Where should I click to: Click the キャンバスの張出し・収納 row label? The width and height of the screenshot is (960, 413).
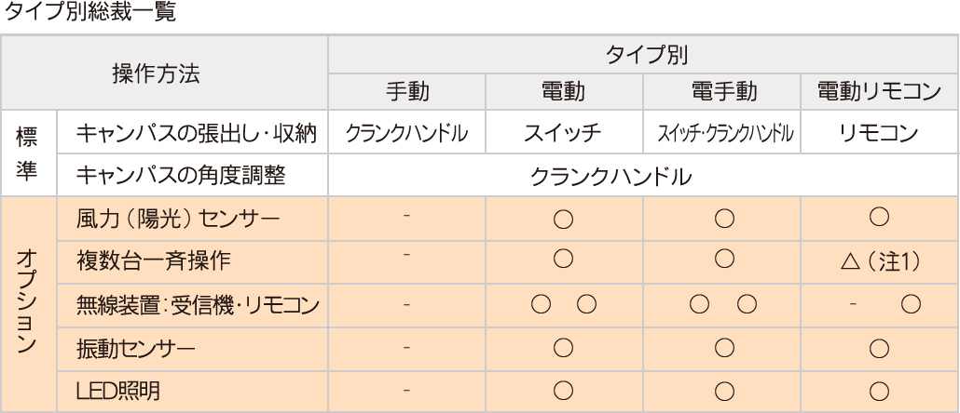coord(193,135)
